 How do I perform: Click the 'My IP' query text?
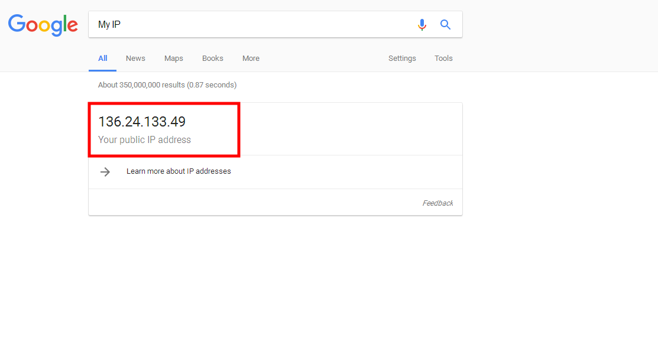pyautogui.click(x=109, y=25)
